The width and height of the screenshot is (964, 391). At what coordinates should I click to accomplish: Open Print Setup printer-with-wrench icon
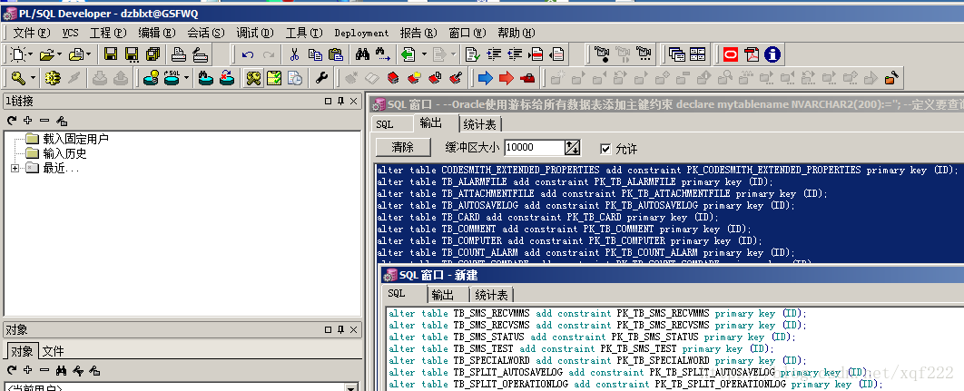pyautogui.click(x=200, y=54)
